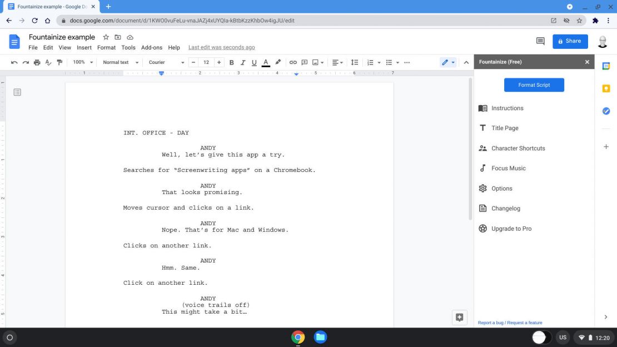This screenshot has height=347, width=617.
Task: Insert a link using the toolbar
Action: pos(293,62)
